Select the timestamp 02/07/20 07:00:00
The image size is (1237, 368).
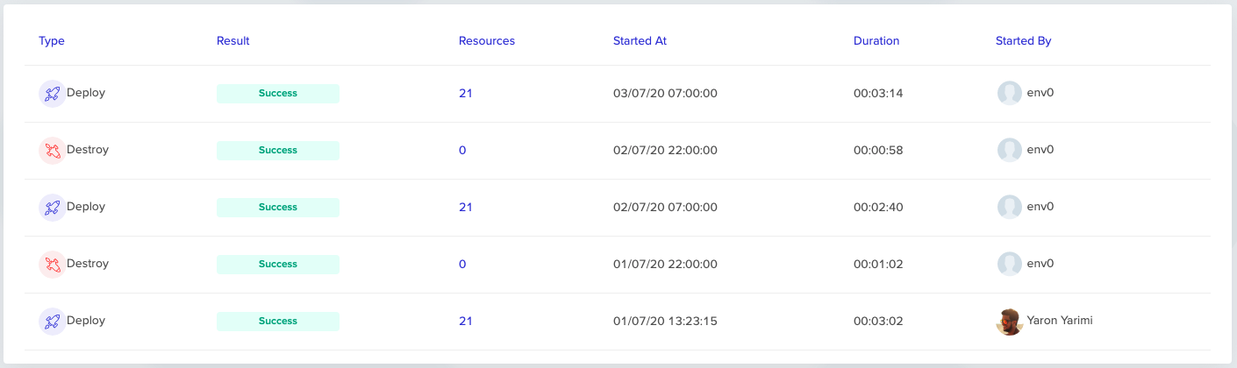(665, 208)
